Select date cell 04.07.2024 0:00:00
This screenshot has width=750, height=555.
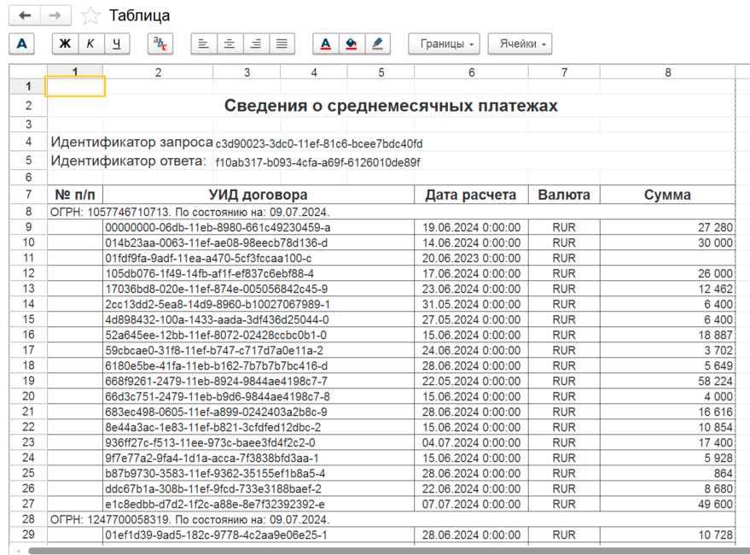pos(471,442)
